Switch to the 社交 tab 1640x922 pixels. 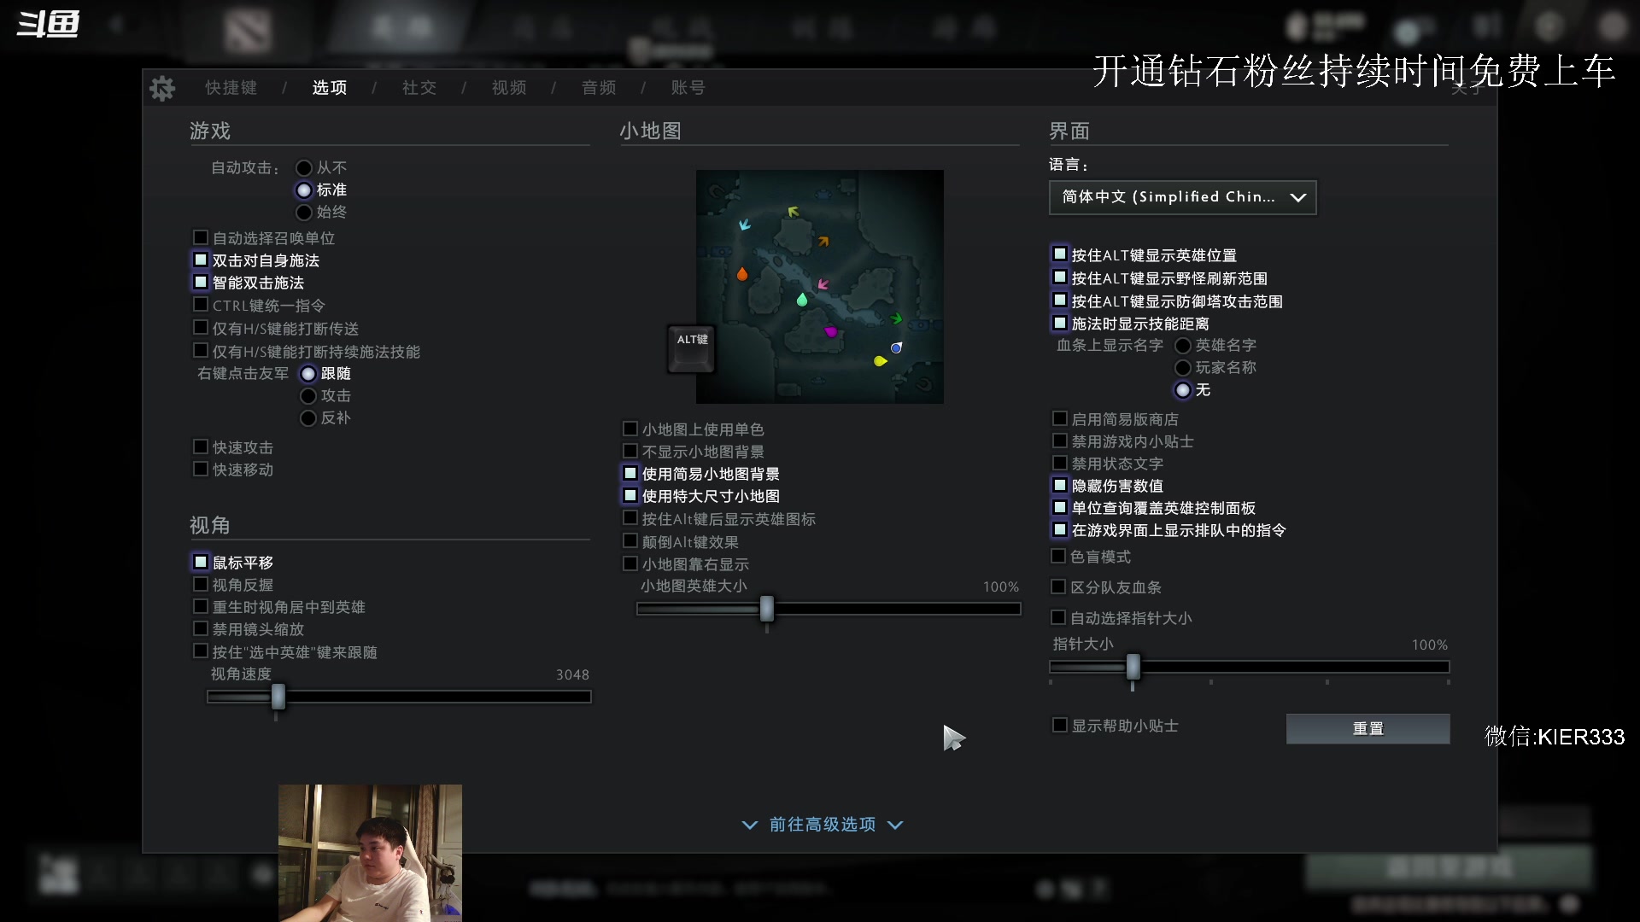click(419, 87)
